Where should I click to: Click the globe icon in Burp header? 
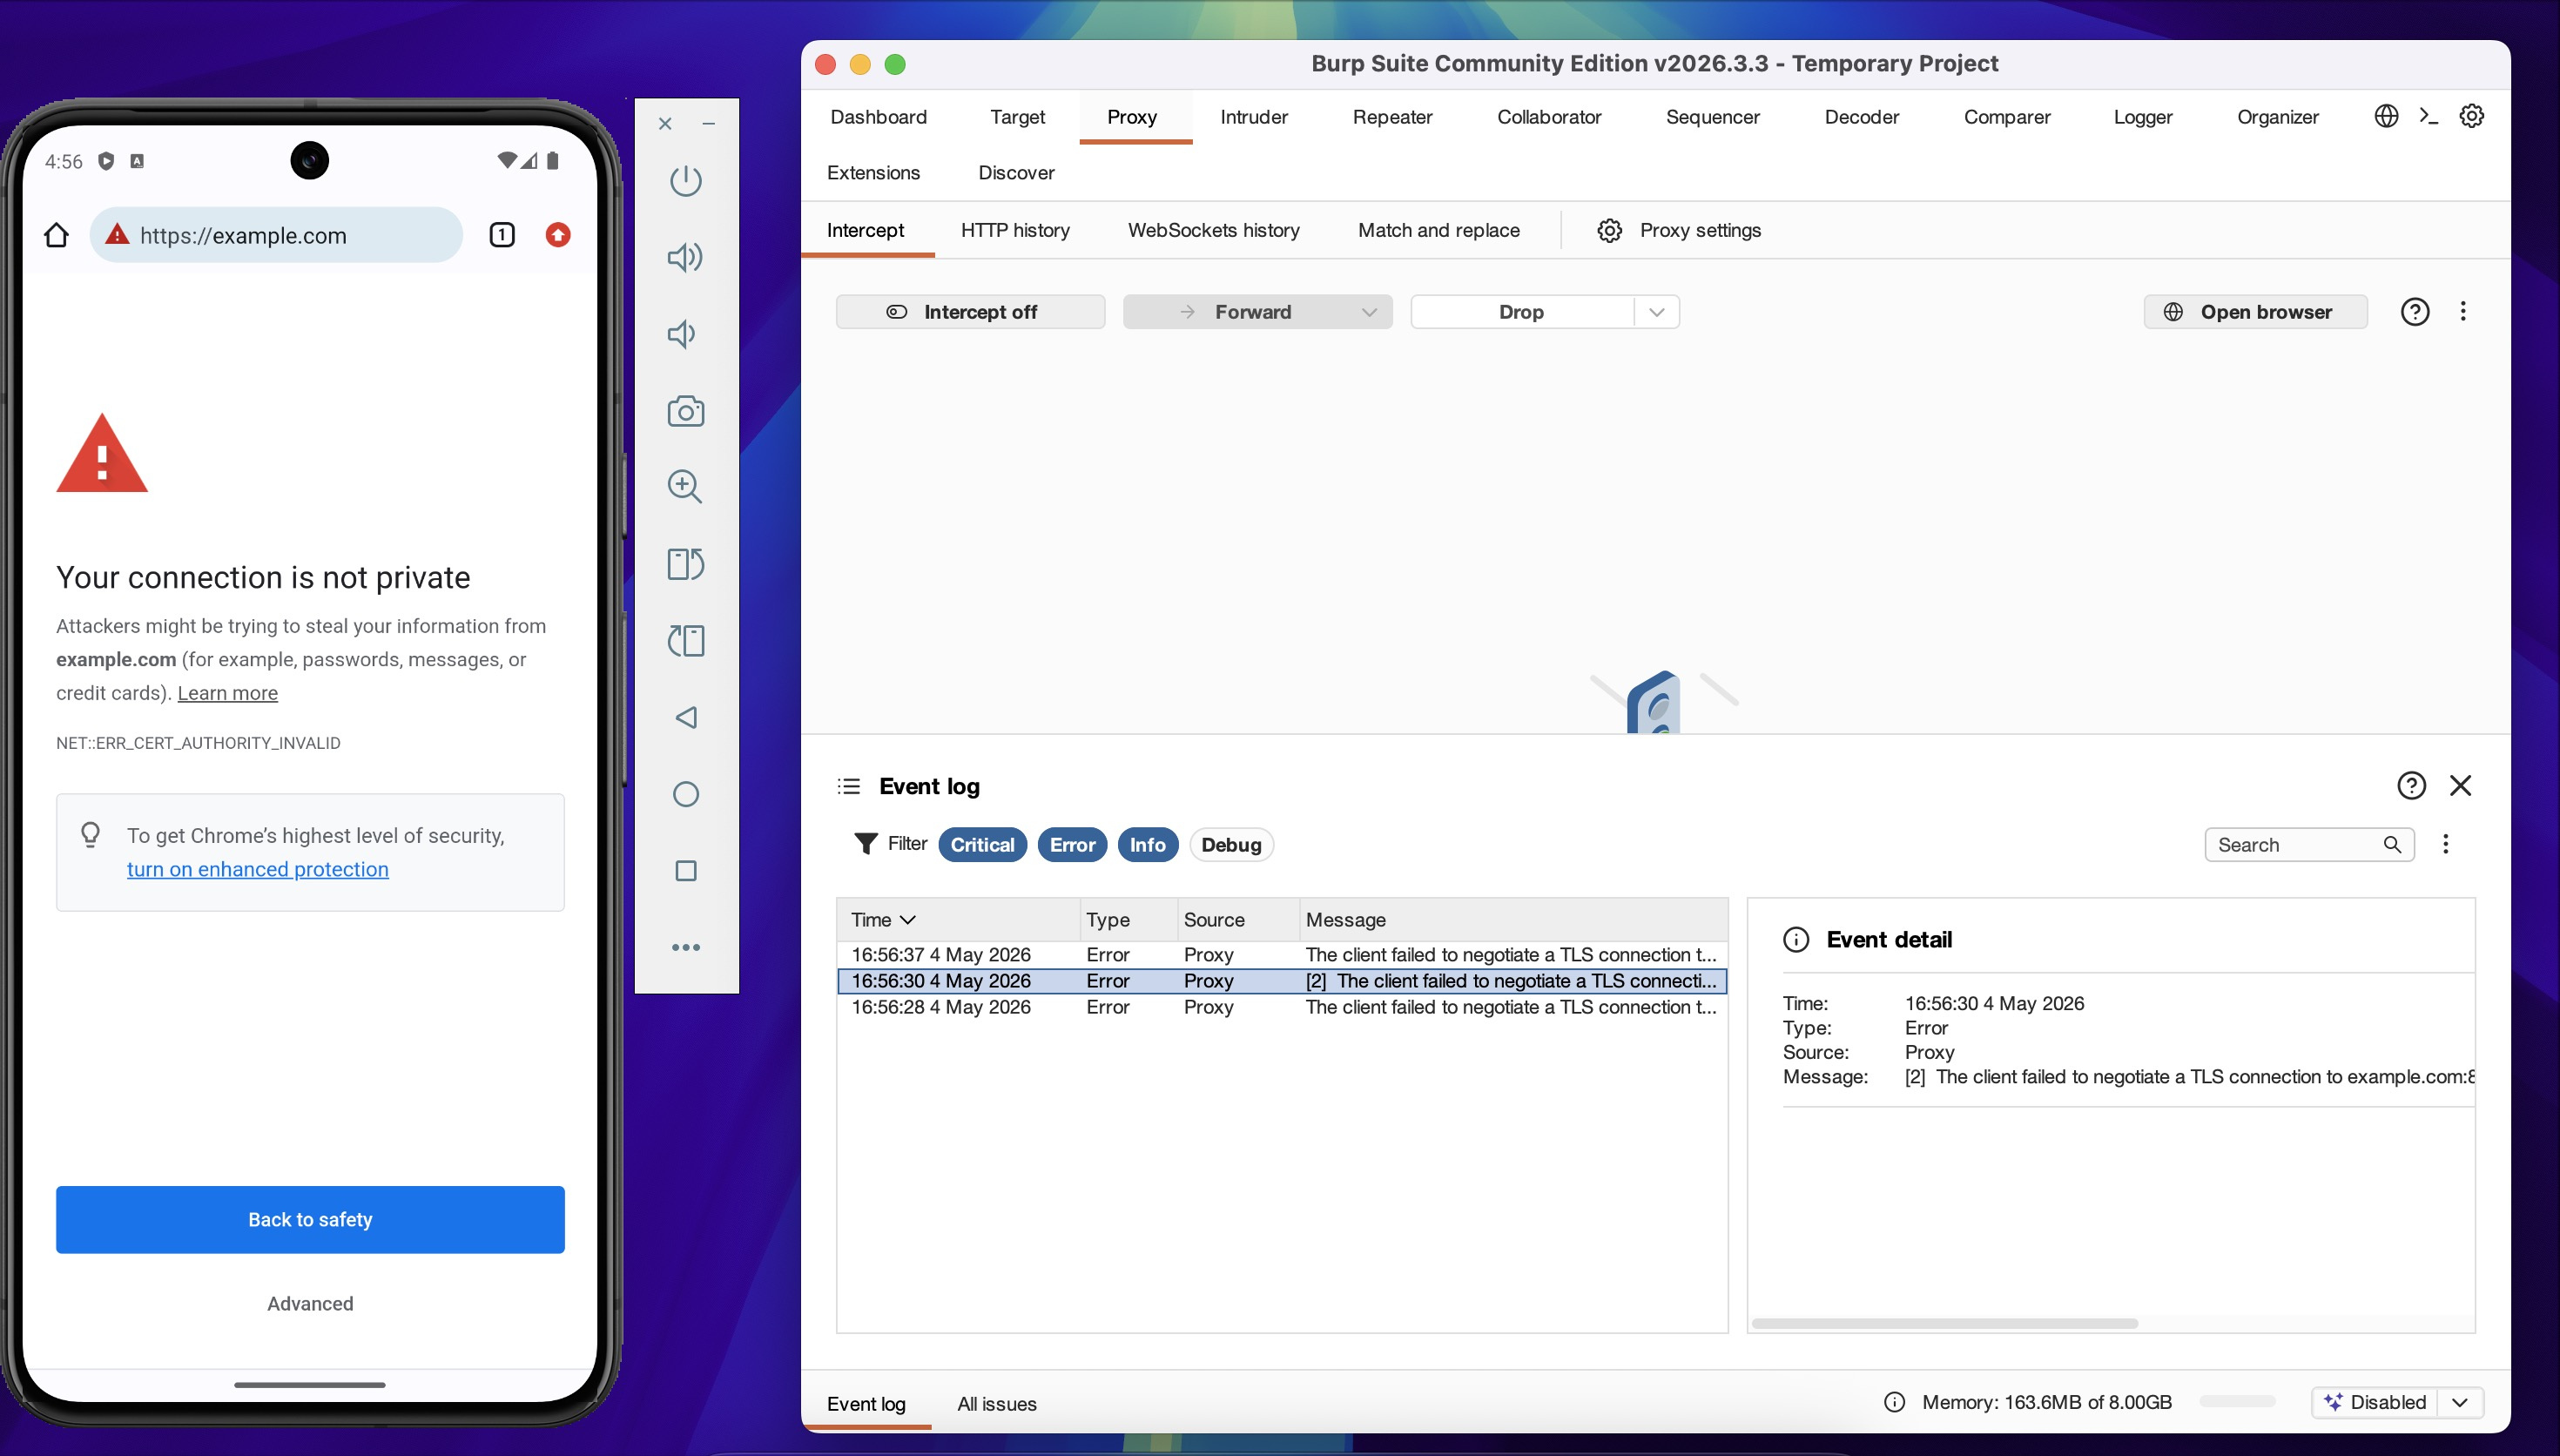point(2386,116)
